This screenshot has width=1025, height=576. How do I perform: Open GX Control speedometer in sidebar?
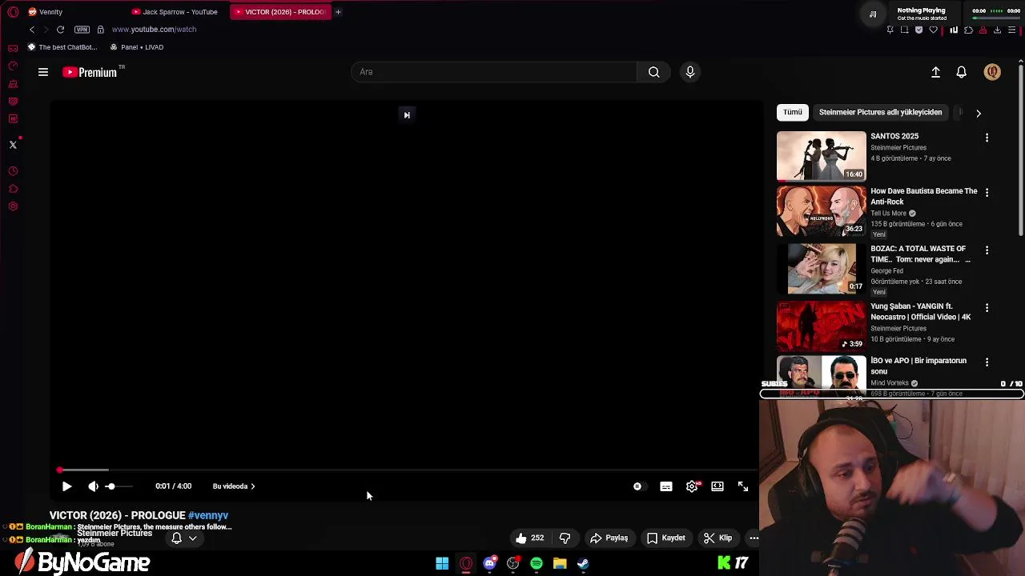[x=13, y=66]
